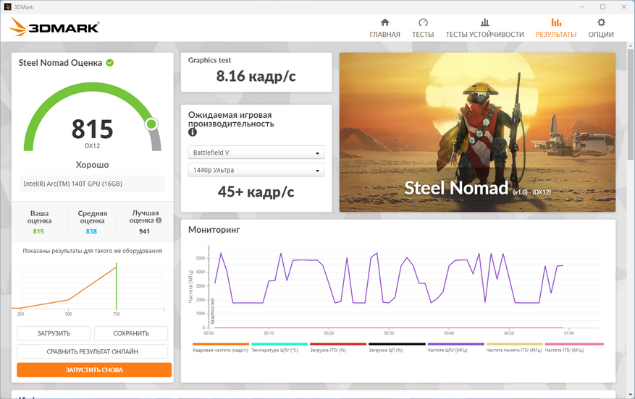The width and height of the screenshot is (635, 399).
Task: Toggle the Загрузка ГПУ legend entry
Action: [x=338, y=347]
